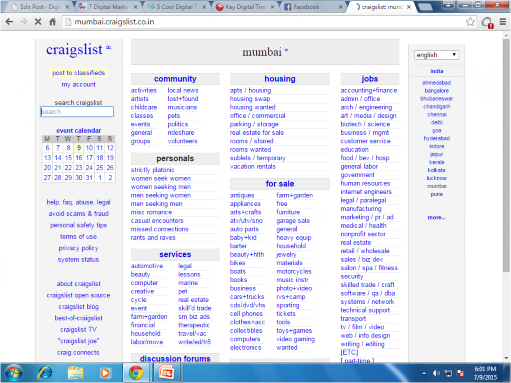This screenshot has width=511, height=383.
Task: Bookmark this page with the star icon
Action: click(x=470, y=22)
